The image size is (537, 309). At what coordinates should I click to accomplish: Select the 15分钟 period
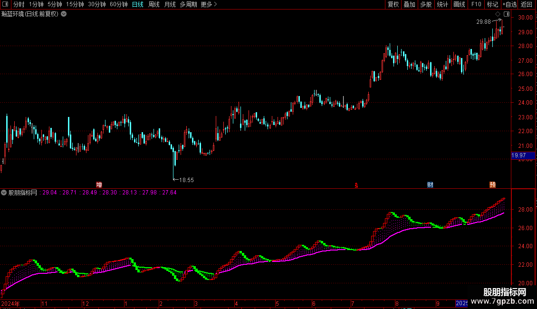pyautogui.click(x=75, y=4)
